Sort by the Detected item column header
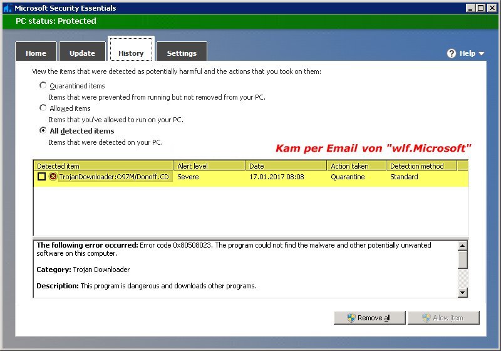 click(103, 165)
